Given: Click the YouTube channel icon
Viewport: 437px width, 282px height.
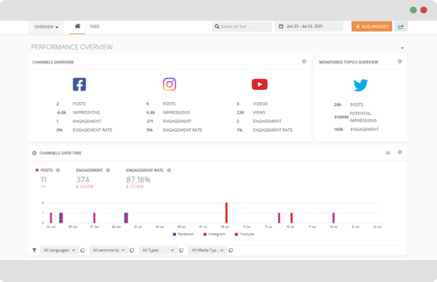Looking at the screenshot, I should tap(260, 84).
